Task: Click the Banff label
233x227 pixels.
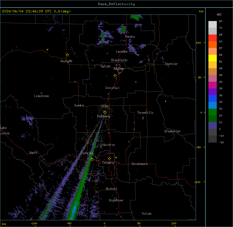Action: tap(34, 153)
